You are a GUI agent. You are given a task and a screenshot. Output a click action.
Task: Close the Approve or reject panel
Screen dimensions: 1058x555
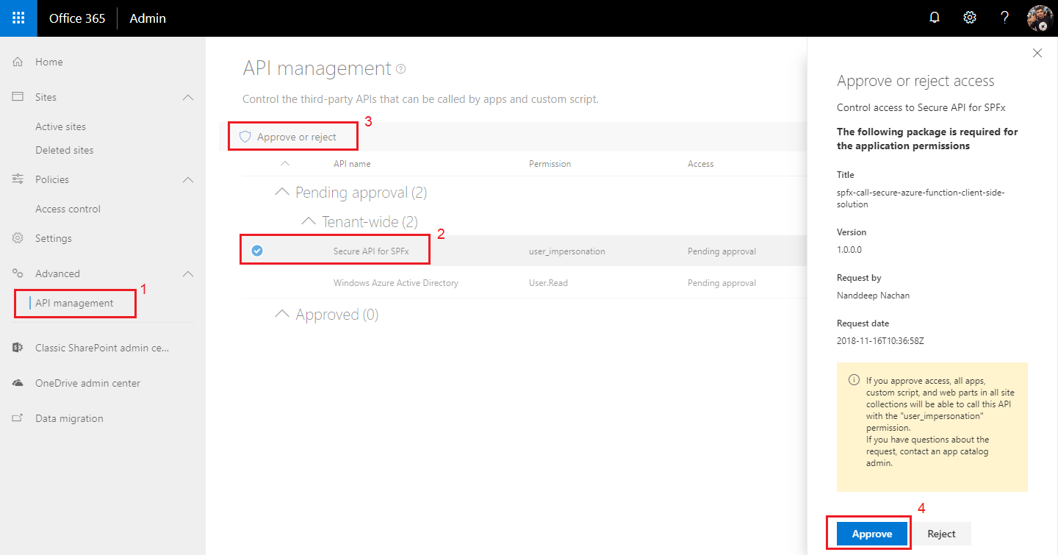coord(1037,53)
